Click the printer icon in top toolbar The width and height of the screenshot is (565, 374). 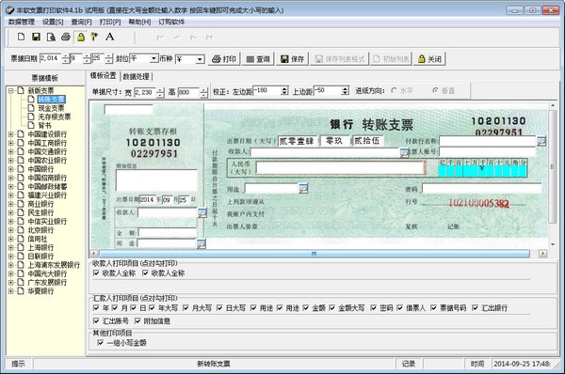tap(66, 37)
